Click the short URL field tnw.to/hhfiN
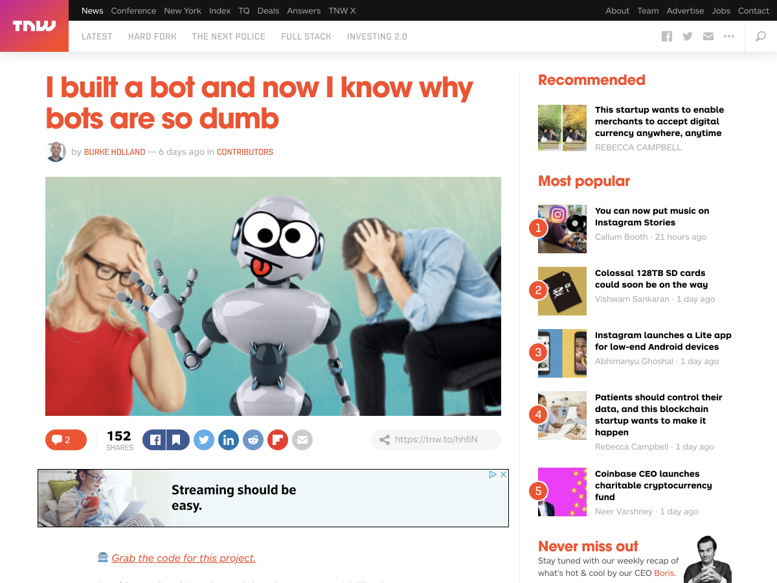Viewport: 777px width, 583px height. [436, 439]
